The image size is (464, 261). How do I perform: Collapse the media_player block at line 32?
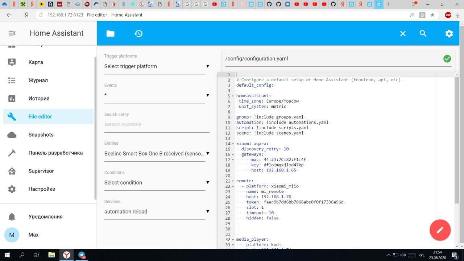click(x=233, y=240)
